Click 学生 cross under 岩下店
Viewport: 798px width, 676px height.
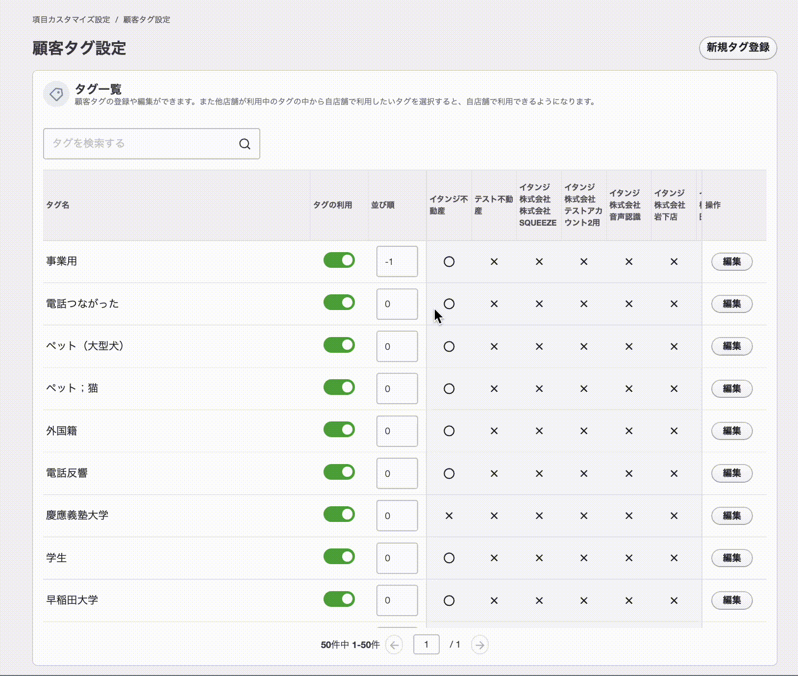click(674, 558)
